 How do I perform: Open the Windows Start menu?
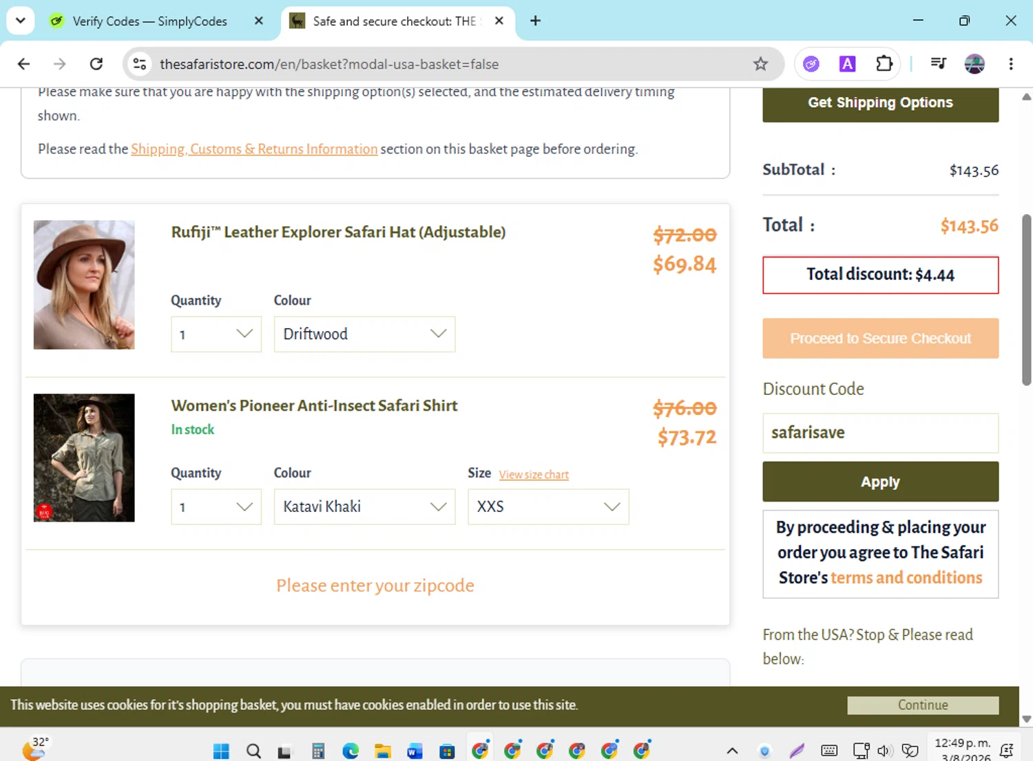221,751
